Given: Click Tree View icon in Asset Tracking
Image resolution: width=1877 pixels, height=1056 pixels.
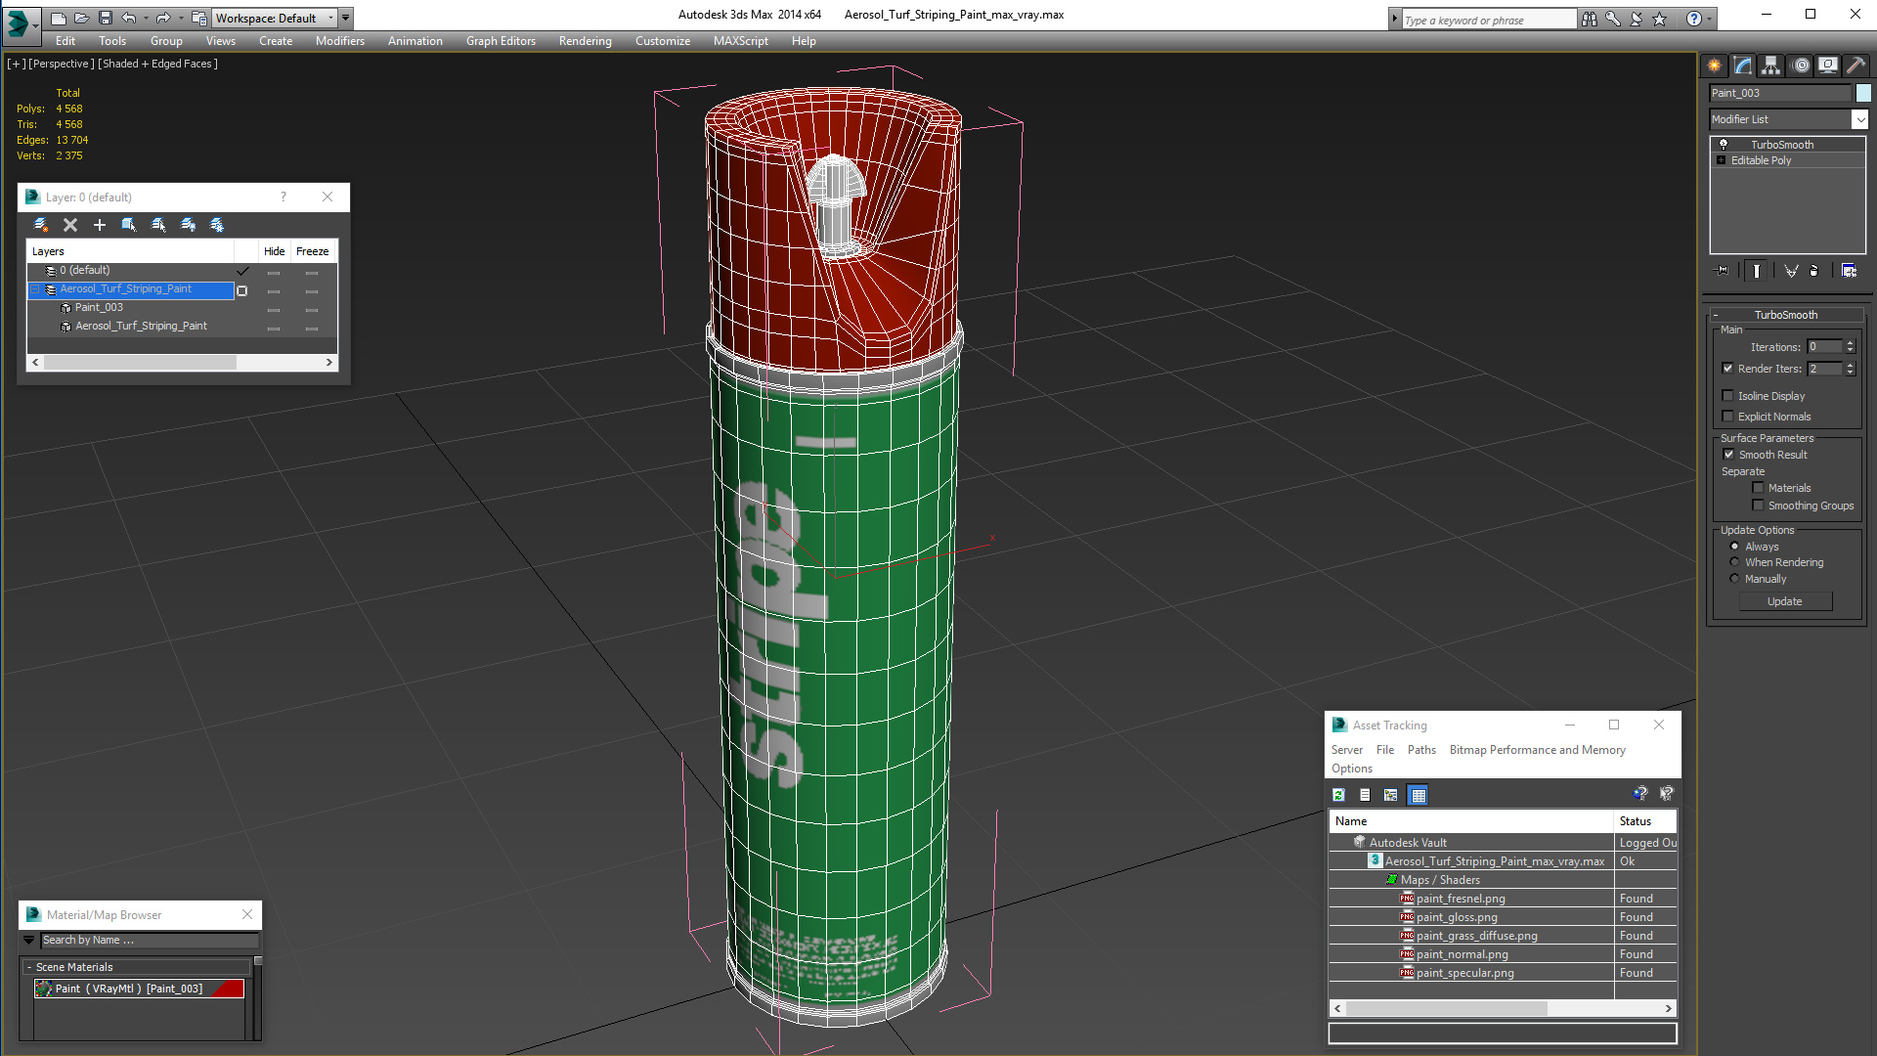Looking at the screenshot, I should 1391,795.
